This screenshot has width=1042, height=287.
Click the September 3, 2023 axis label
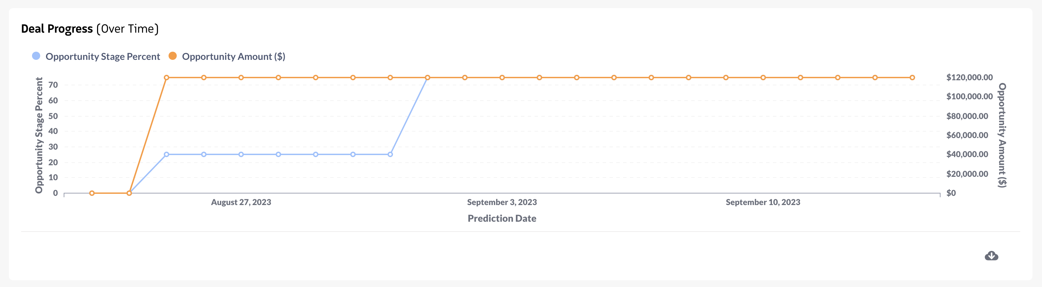502,202
